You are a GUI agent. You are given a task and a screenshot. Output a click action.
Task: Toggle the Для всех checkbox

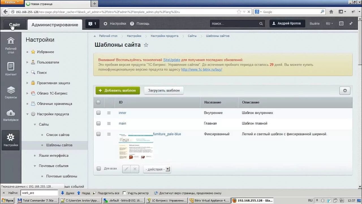pyautogui.click(x=99, y=169)
